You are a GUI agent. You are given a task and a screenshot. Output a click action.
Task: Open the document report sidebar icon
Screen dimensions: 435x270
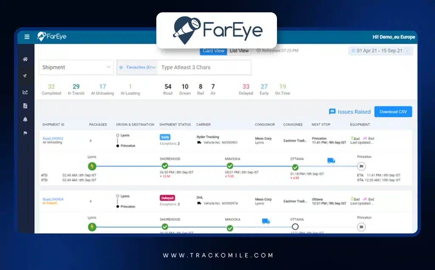[25, 105]
